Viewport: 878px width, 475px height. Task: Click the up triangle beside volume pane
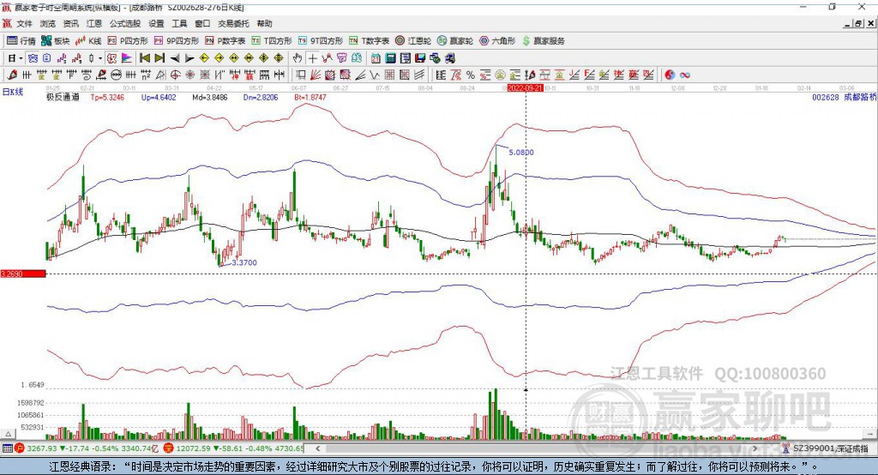click(x=8, y=434)
